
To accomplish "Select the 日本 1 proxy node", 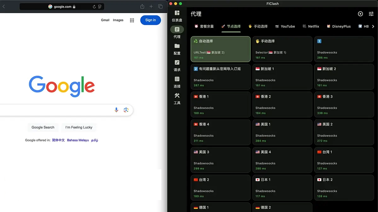I will [x=282, y=188].
